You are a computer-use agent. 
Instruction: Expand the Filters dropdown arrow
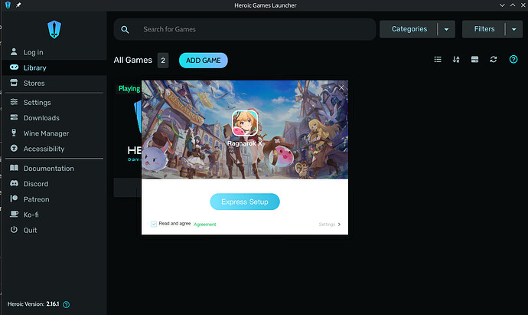514,29
